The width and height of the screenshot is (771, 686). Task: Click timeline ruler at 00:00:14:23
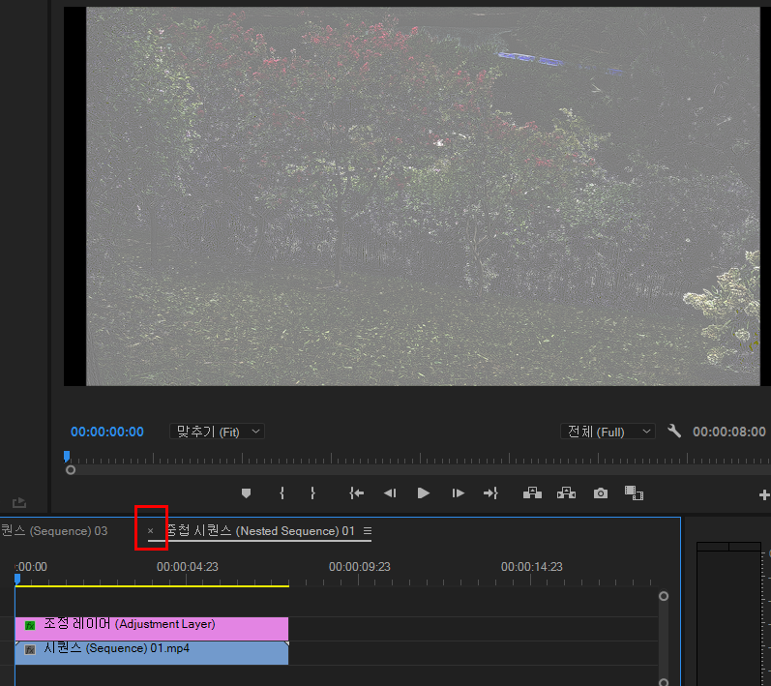[531, 567]
